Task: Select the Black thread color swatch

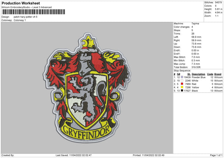Action: 182,91
